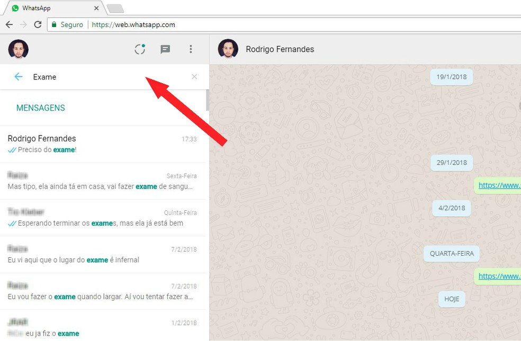This screenshot has width=521, height=341.
Task: Open a new browser tab
Action: coord(115,8)
